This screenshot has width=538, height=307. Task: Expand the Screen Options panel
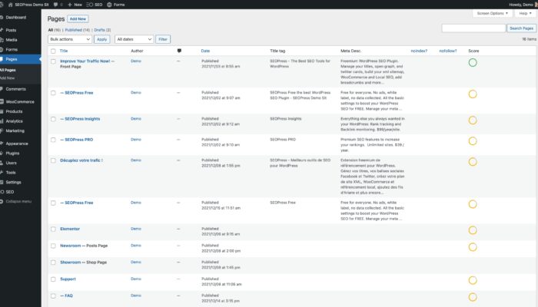(493, 13)
